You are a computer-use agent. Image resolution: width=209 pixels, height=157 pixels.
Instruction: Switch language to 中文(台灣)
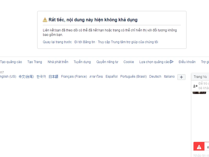point(26,76)
